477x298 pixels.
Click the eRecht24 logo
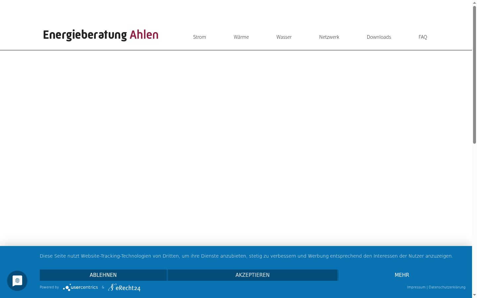pyautogui.click(x=124, y=287)
